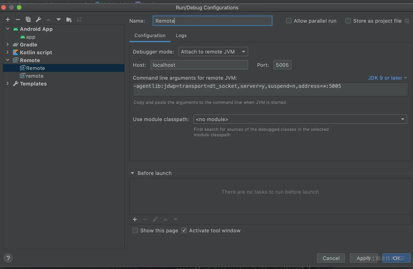Image resolution: width=413 pixels, height=269 pixels.
Task: Open the JDK 9 or later version link
Action: pyautogui.click(x=387, y=78)
